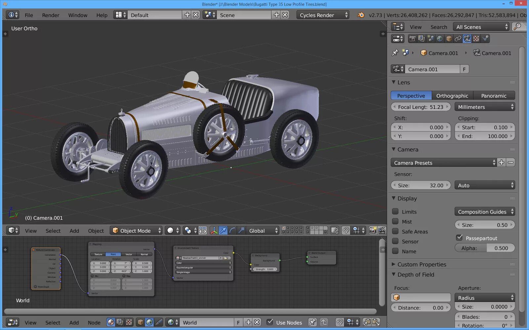529x330 pixels.
Task: Open the Render menu
Action: pyautogui.click(x=51, y=15)
